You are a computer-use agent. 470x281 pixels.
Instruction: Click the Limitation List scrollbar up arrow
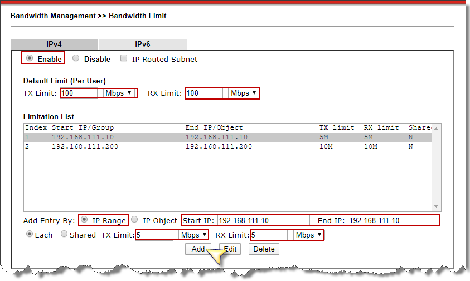click(x=436, y=129)
